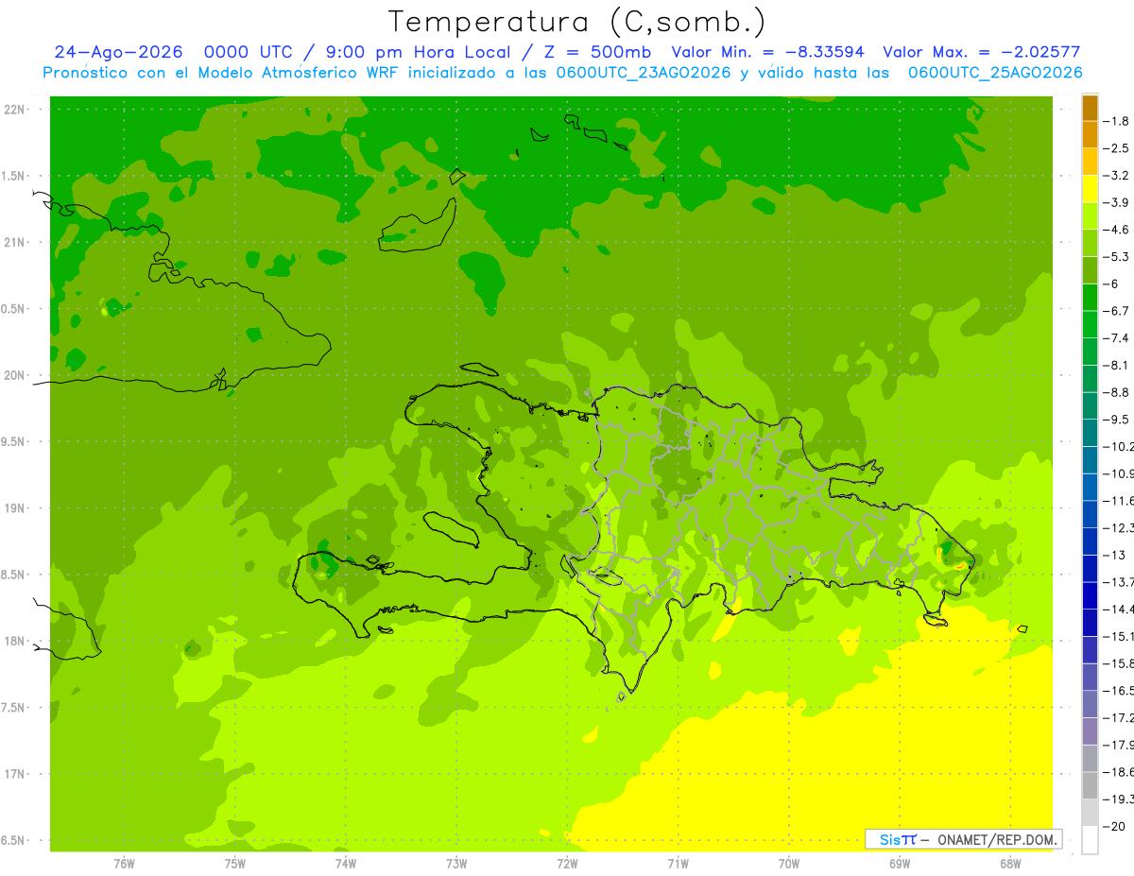Click the 'ONAMET/REP.DOM.' credit label

pos(997,839)
